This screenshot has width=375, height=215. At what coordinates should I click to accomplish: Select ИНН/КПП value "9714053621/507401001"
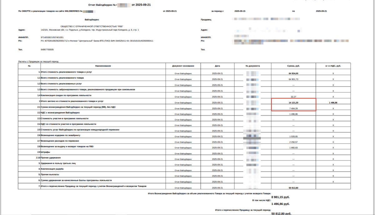point(52,37)
